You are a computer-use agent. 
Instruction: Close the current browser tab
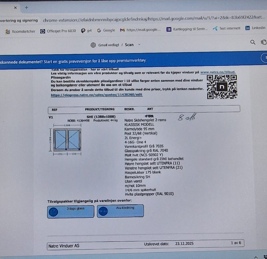(15, 8)
